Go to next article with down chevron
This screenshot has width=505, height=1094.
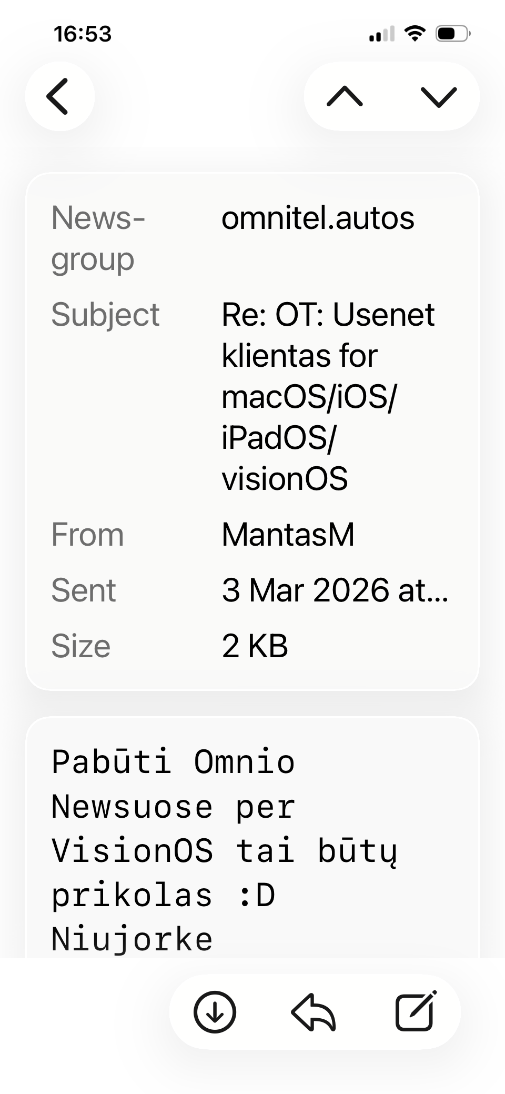coord(438,96)
